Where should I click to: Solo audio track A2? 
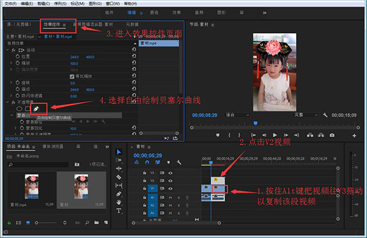tap(179, 205)
